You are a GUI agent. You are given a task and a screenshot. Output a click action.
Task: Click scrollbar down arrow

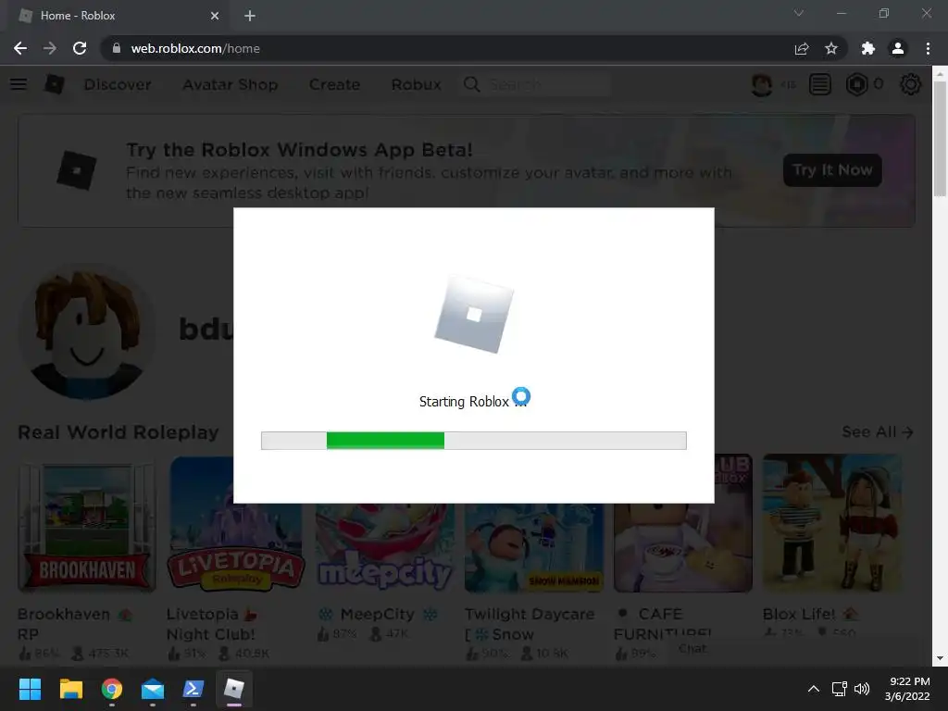tap(940, 658)
